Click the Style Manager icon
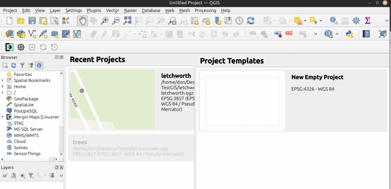The height and width of the screenshot is (189, 391). 65,21
